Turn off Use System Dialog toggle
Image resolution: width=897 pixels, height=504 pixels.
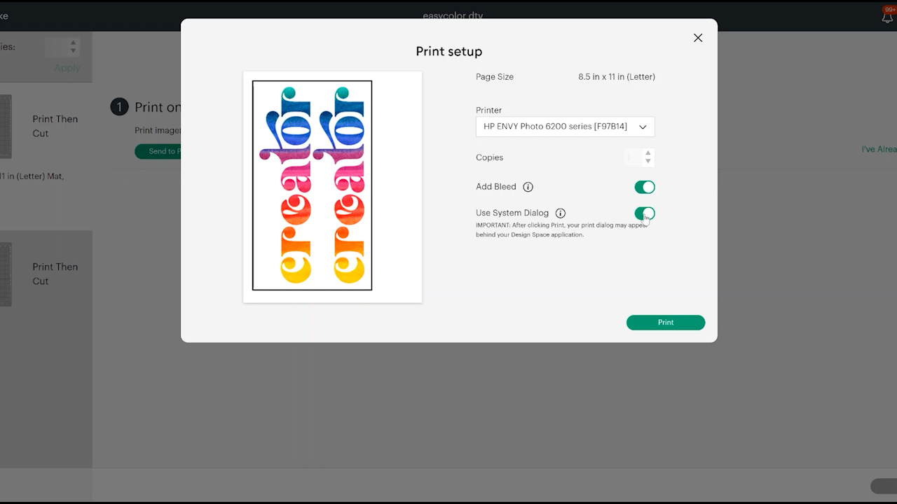click(645, 213)
